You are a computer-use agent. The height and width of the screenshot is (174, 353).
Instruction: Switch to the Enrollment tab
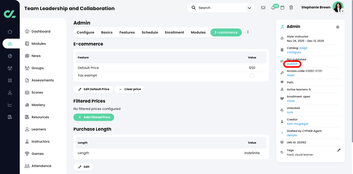[x=174, y=32]
